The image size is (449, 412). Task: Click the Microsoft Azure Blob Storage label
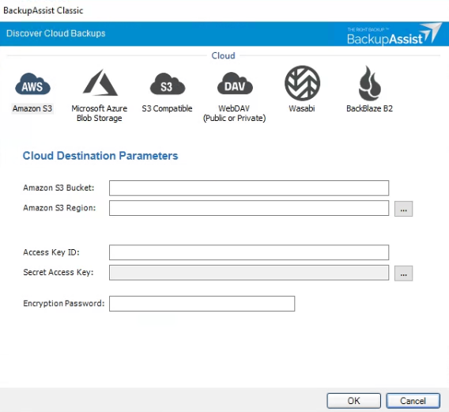[100, 113]
